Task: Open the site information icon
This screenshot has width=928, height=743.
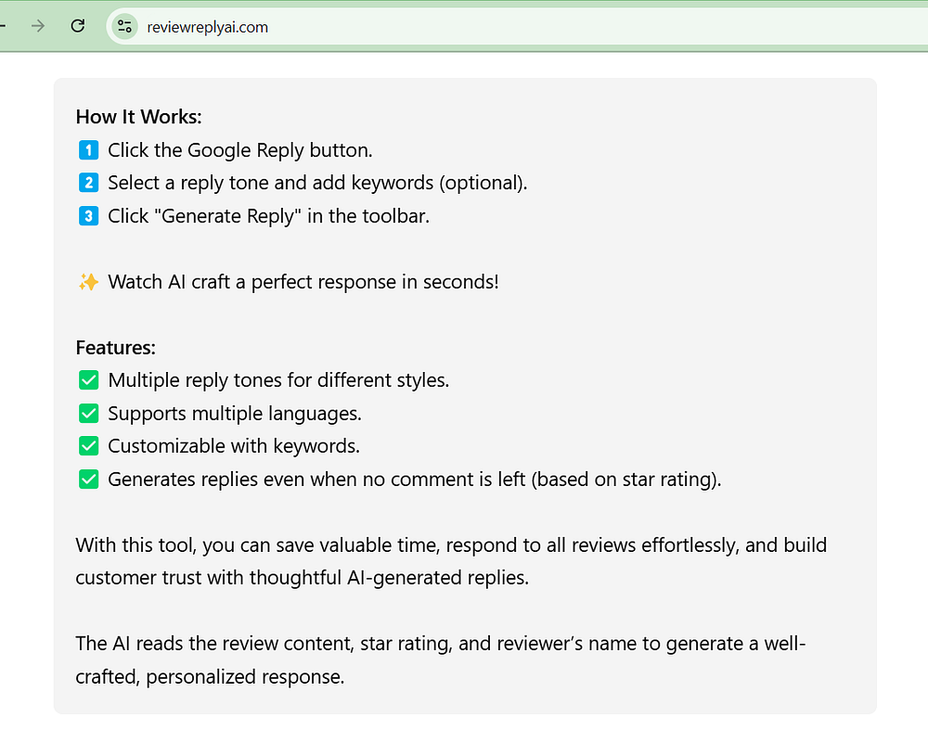Action: tap(124, 27)
